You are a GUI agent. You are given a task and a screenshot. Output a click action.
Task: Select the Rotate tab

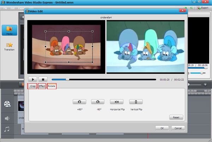[x=52, y=86]
